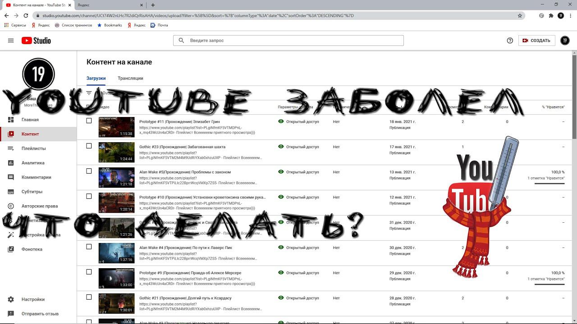This screenshot has width=577, height=324.
Task: Click the Введите запрос search field
Action: pos(288,40)
